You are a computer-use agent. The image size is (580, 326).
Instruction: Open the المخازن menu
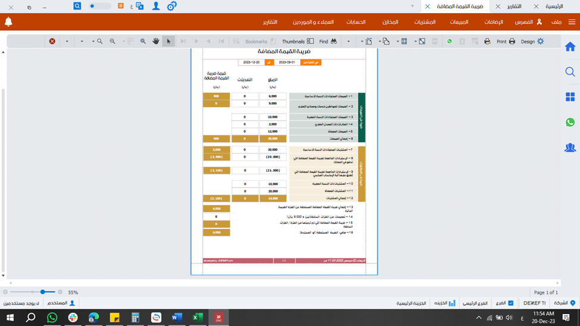390,22
